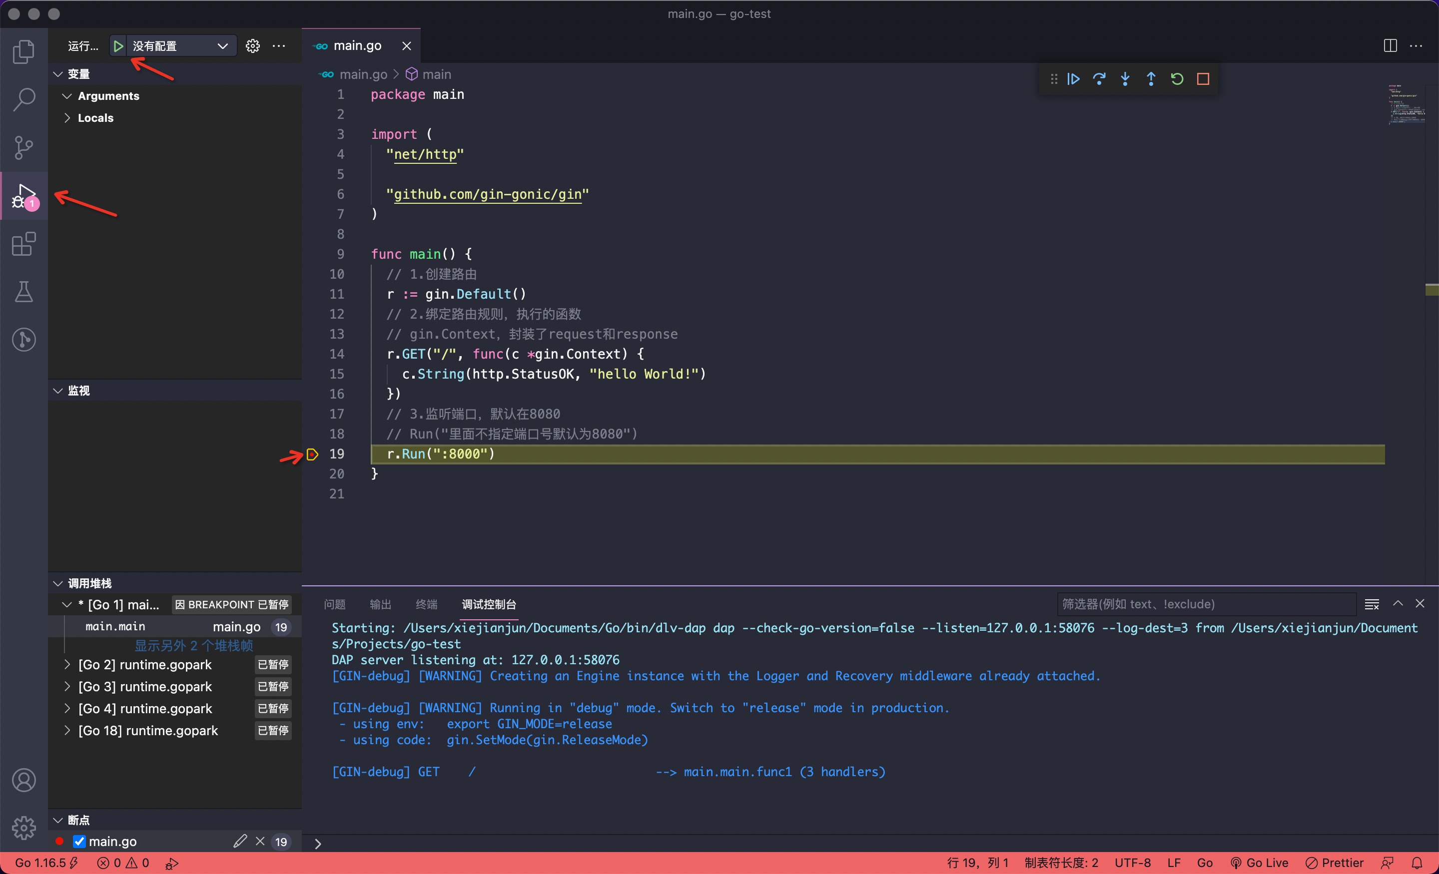Screen dimensions: 1439x874
Task: Stop debugging with the red square
Action: point(1203,79)
